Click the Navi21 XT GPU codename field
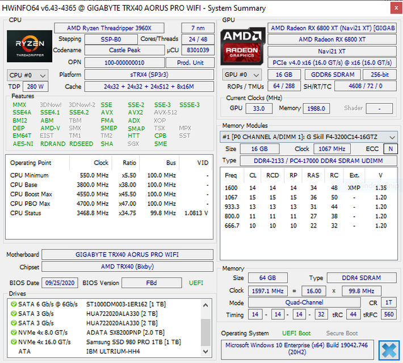Viewport: 403px width, 363px height. click(x=332, y=51)
